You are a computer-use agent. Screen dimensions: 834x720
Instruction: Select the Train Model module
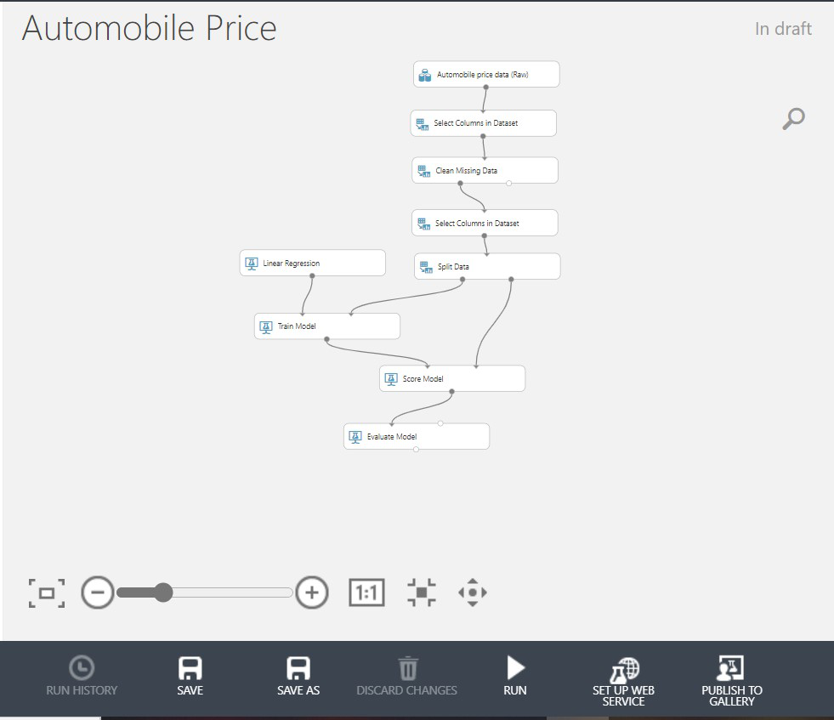coord(326,326)
